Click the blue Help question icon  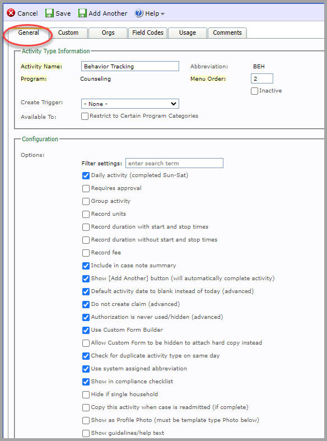click(x=139, y=13)
